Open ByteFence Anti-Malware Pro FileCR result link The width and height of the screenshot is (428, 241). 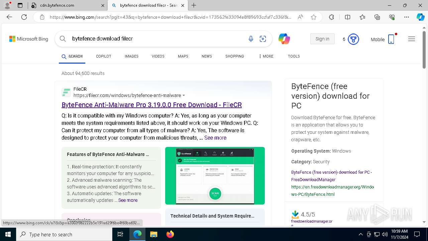[x=151, y=105]
